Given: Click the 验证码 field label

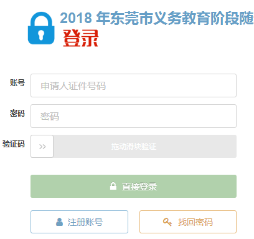Looking at the screenshot, I should pyautogui.click(x=14, y=144).
